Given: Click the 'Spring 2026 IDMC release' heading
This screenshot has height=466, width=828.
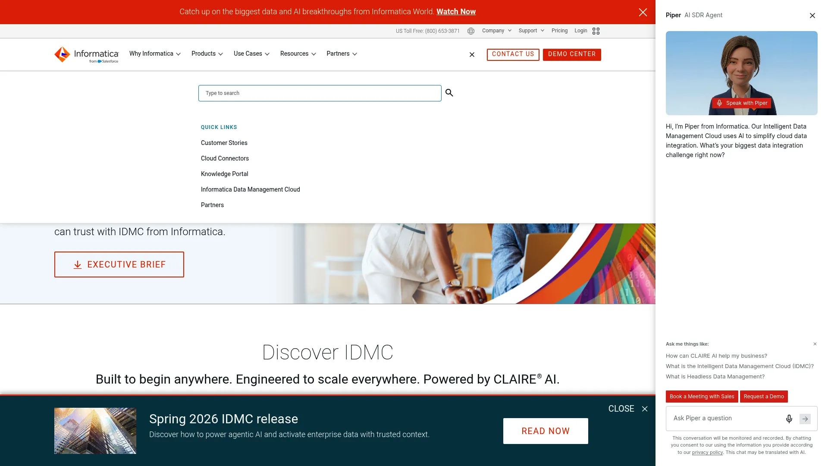Looking at the screenshot, I should point(223,419).
